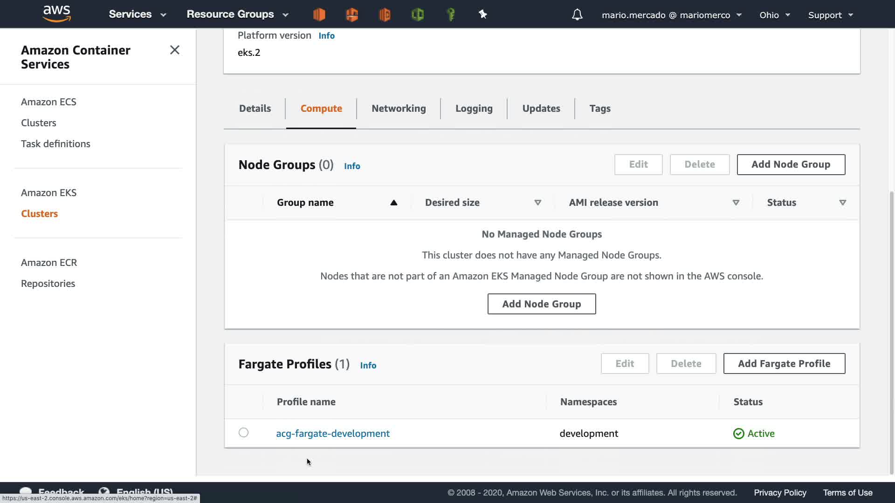Open the green key IAM shortcut icon
The height and width of the screenshot is (503, 895).
point(451,15)
